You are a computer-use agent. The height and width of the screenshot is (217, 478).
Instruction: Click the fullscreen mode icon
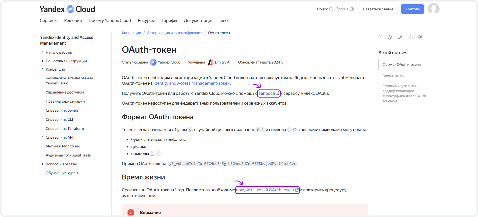coord(381,37)
